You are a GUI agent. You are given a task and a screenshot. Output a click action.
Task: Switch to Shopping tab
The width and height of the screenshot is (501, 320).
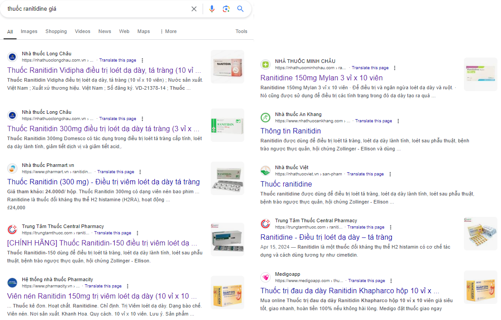coord(56,31)
